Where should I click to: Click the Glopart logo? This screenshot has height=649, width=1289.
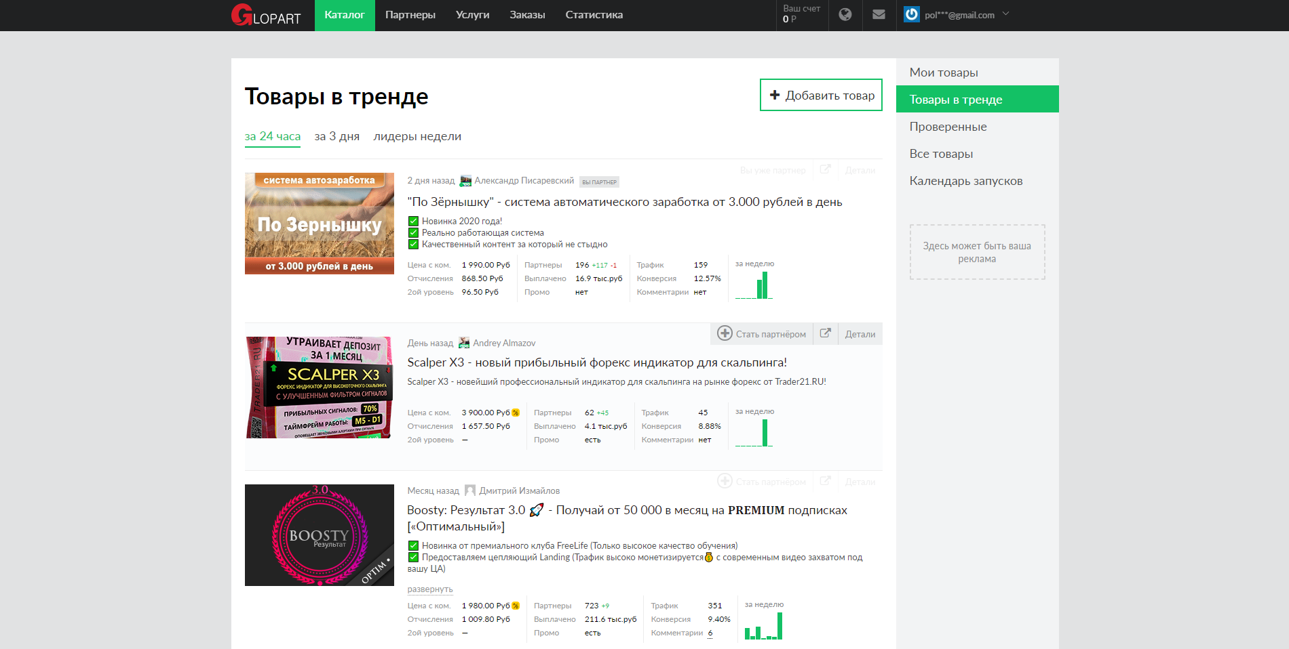pos(266,15)
